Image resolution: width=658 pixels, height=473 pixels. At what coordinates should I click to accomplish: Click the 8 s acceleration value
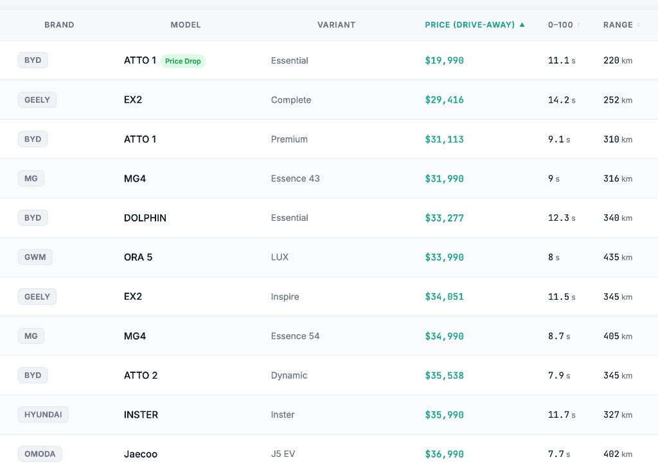553,257
